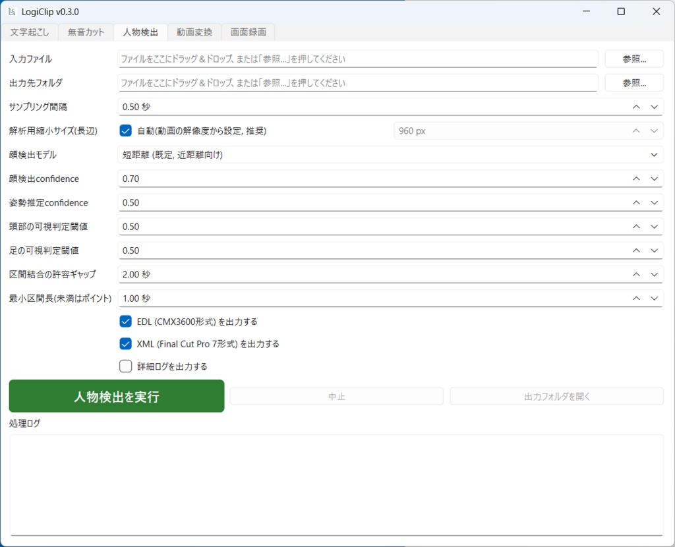Screen dimensions: 675x547
Task: Decrease 区間結合の許容ギャップ with down arrow
Action: tap(655, 275)
